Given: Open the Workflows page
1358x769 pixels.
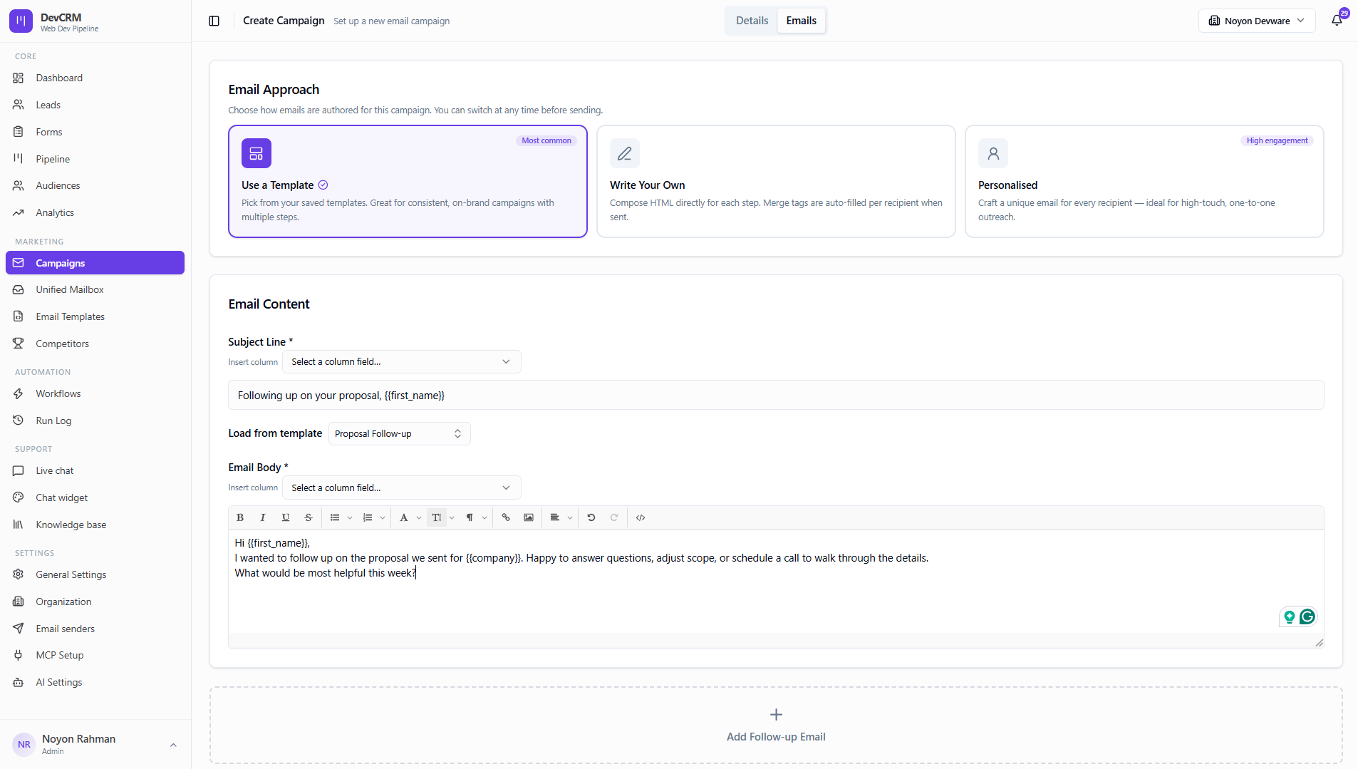Looking at the screenshot, I should 95,393.
